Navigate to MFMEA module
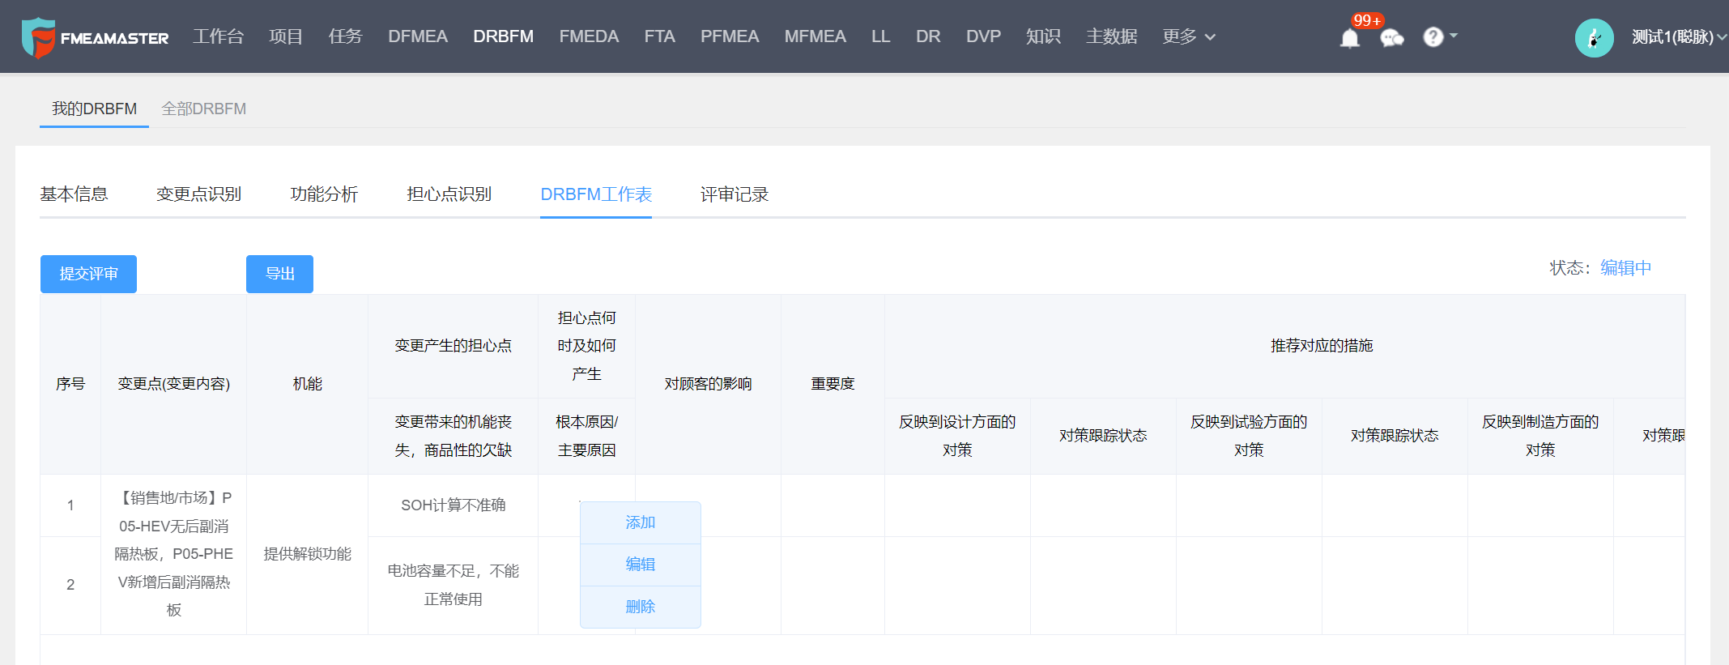This screenshot has height=665, width=1729. [x=815, y=36]
